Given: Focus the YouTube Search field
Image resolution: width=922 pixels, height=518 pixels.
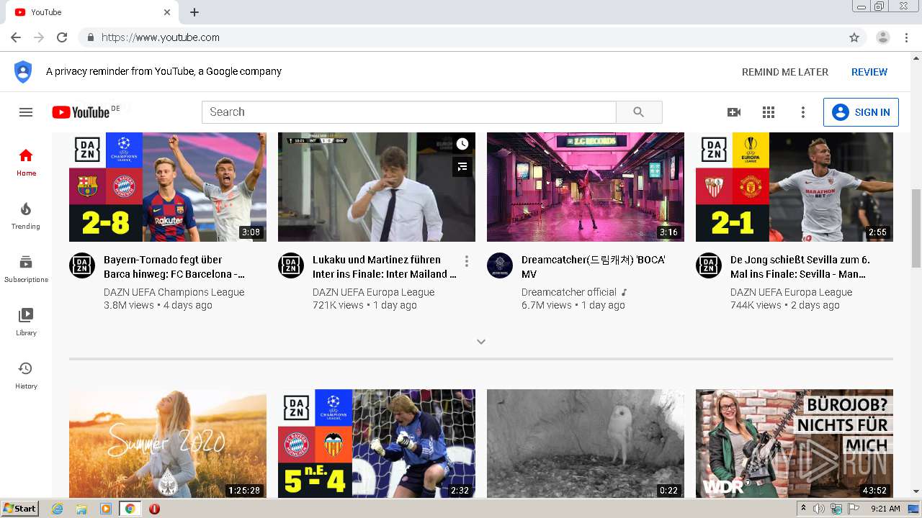Looking at the screenshot, I should (409, 112).
